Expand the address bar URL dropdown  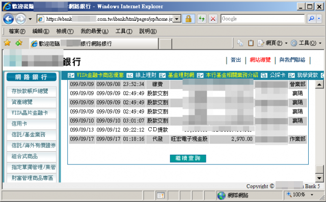pyautogui.click(x=177, y=19)
